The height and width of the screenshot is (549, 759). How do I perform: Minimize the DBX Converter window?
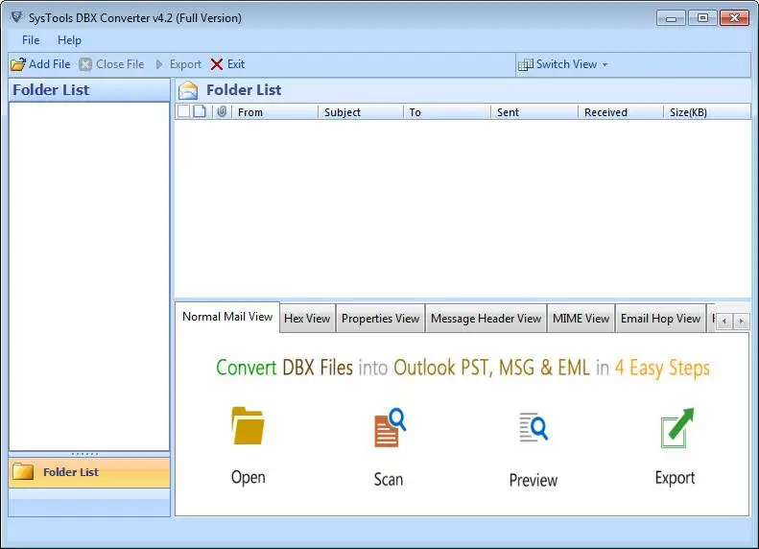point(671,18)
